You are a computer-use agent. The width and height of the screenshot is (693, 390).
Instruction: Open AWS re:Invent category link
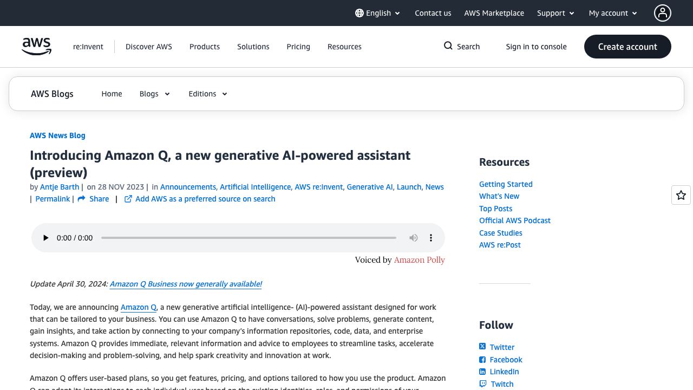tap(319, 187)
